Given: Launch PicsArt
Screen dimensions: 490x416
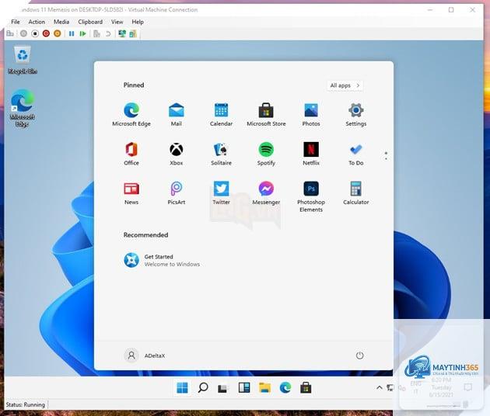Looking at the screenshot, I should pos(177,193).
